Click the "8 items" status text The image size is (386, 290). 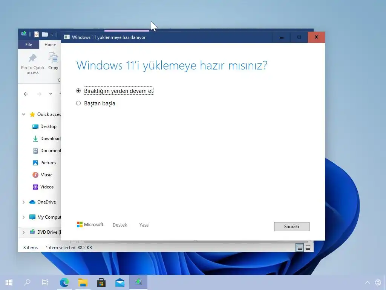coord(31,248)
